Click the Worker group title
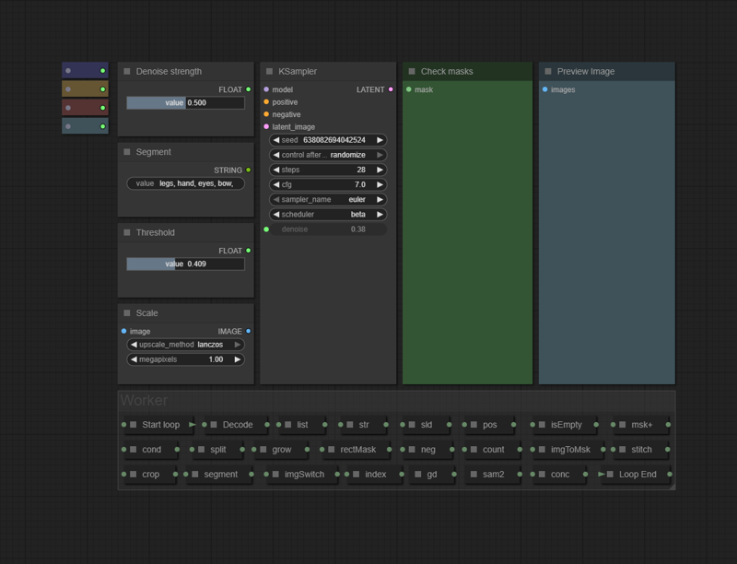Screen dimensions: 737x564 144,400
